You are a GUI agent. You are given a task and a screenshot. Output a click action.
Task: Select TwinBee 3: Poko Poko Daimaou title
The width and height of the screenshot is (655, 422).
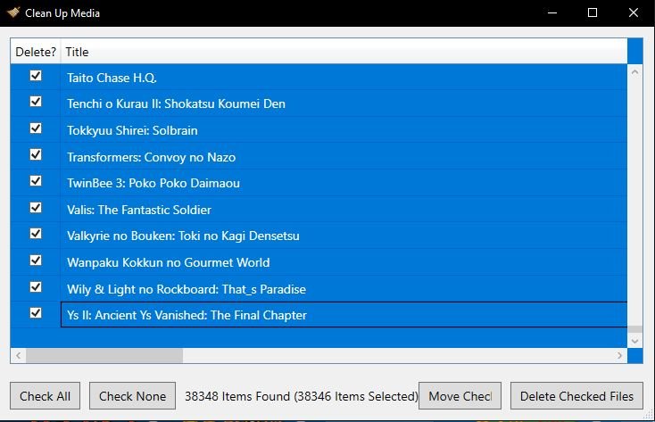pyautogui.click(x=153, y=183)
